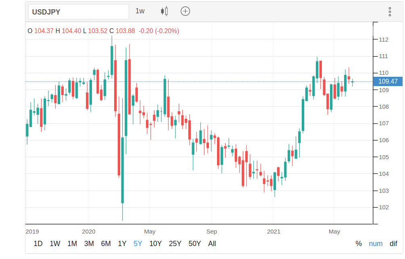The height and width of the screenshot is (259, 405).
Task: Open the 1w interval dropdown
Action: (x=140, y=11)
